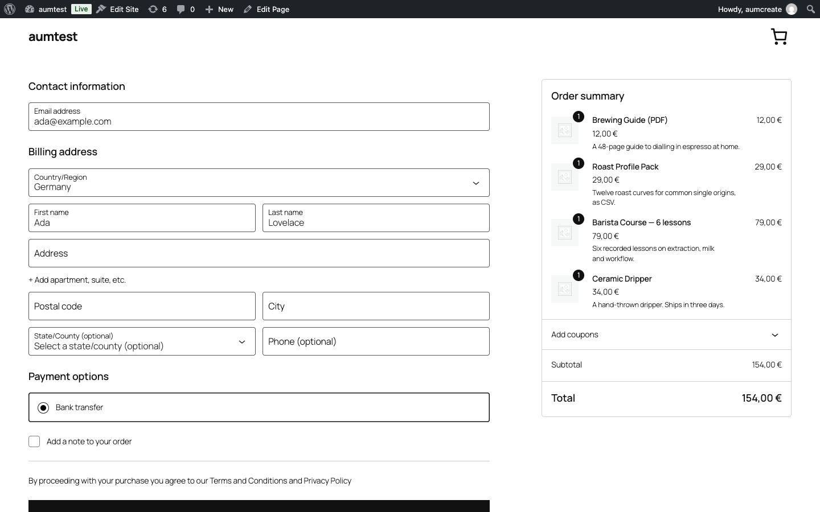This screenshot has width=820, height=512.
Task: Click the WordPress logo in admin bar
Action: 10,9
